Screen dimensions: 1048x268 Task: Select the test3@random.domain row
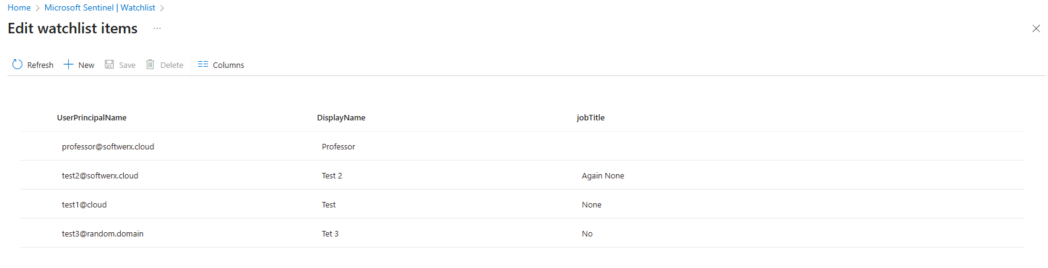[103, 233]
